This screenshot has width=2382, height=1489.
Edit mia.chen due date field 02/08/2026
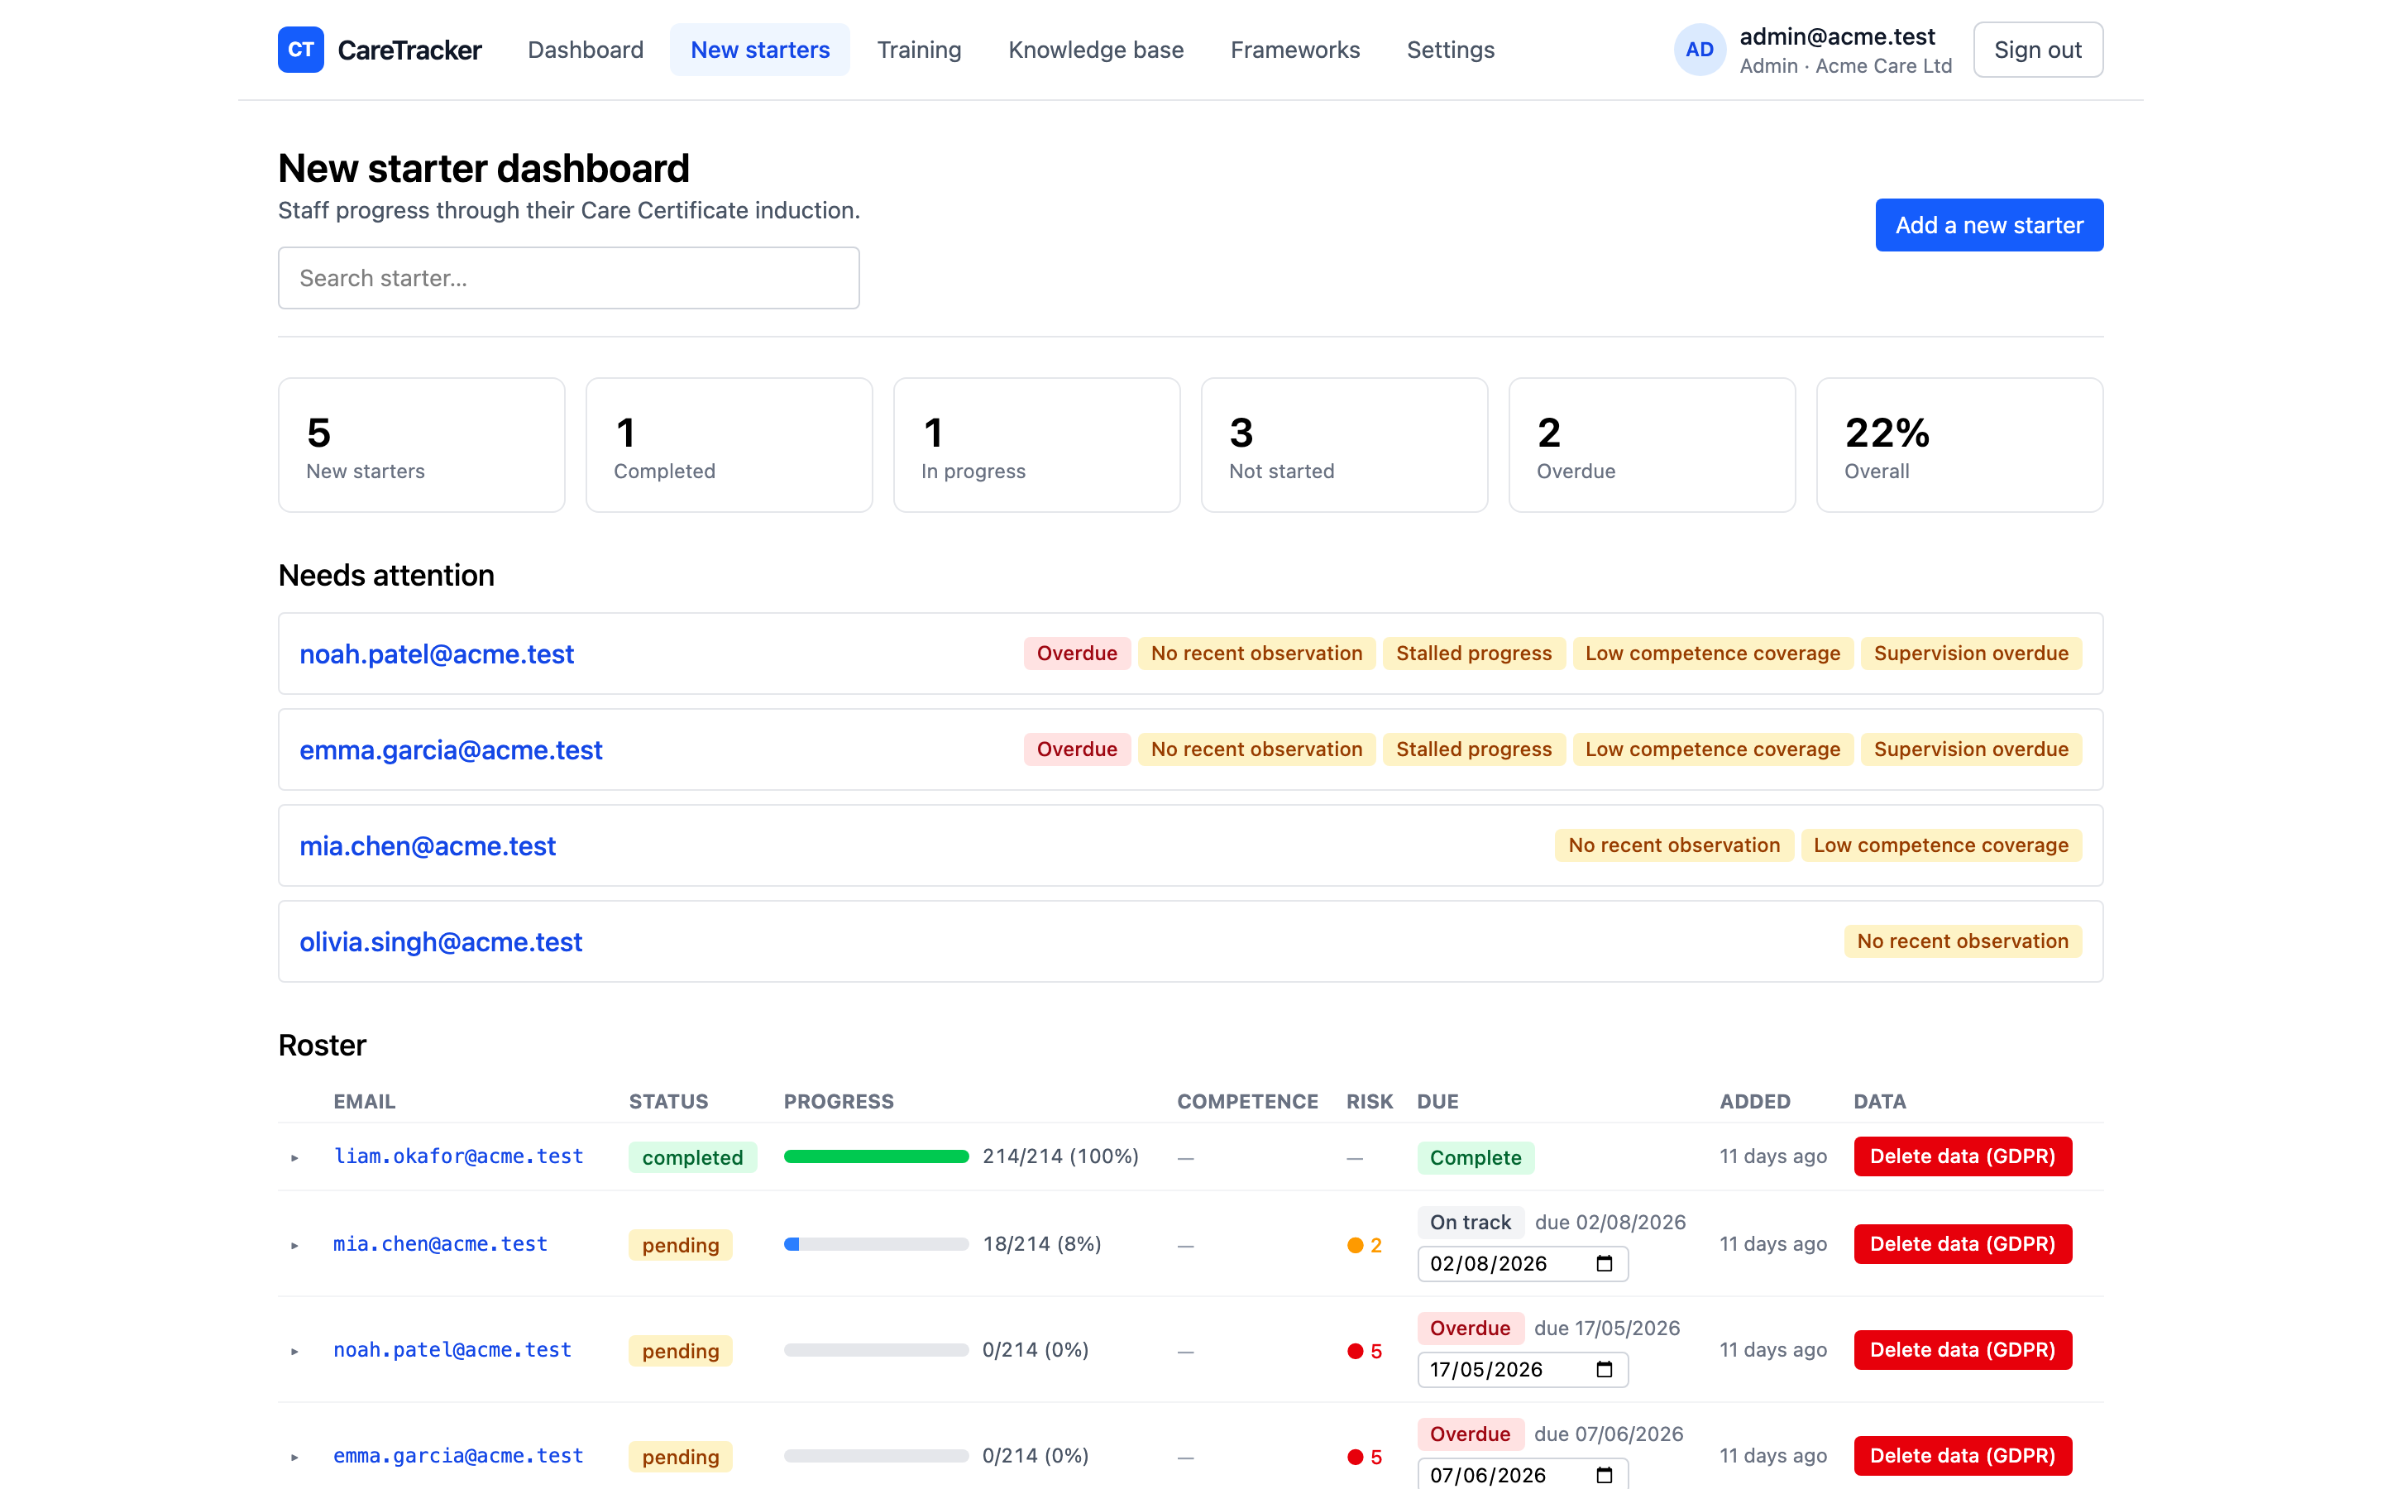click(x=1522, y=1263)
